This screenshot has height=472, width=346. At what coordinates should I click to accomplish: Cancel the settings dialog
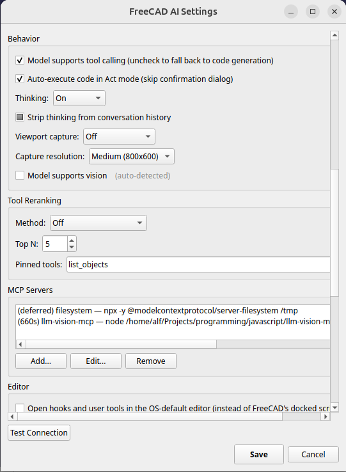(x=313, y=454)
